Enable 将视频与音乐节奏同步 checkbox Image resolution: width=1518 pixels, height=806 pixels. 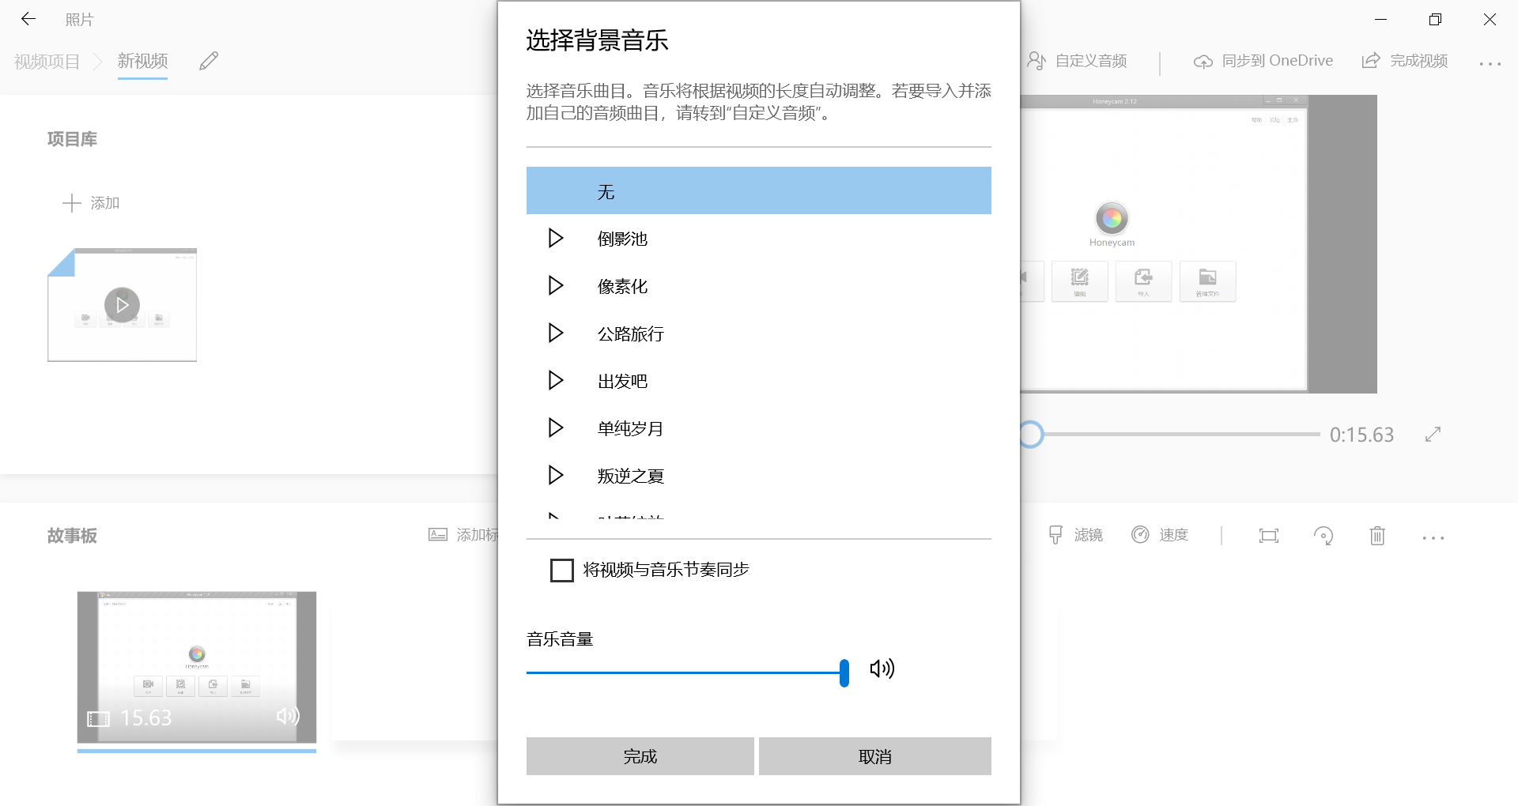pyautogui.click(x=561, y=570)
